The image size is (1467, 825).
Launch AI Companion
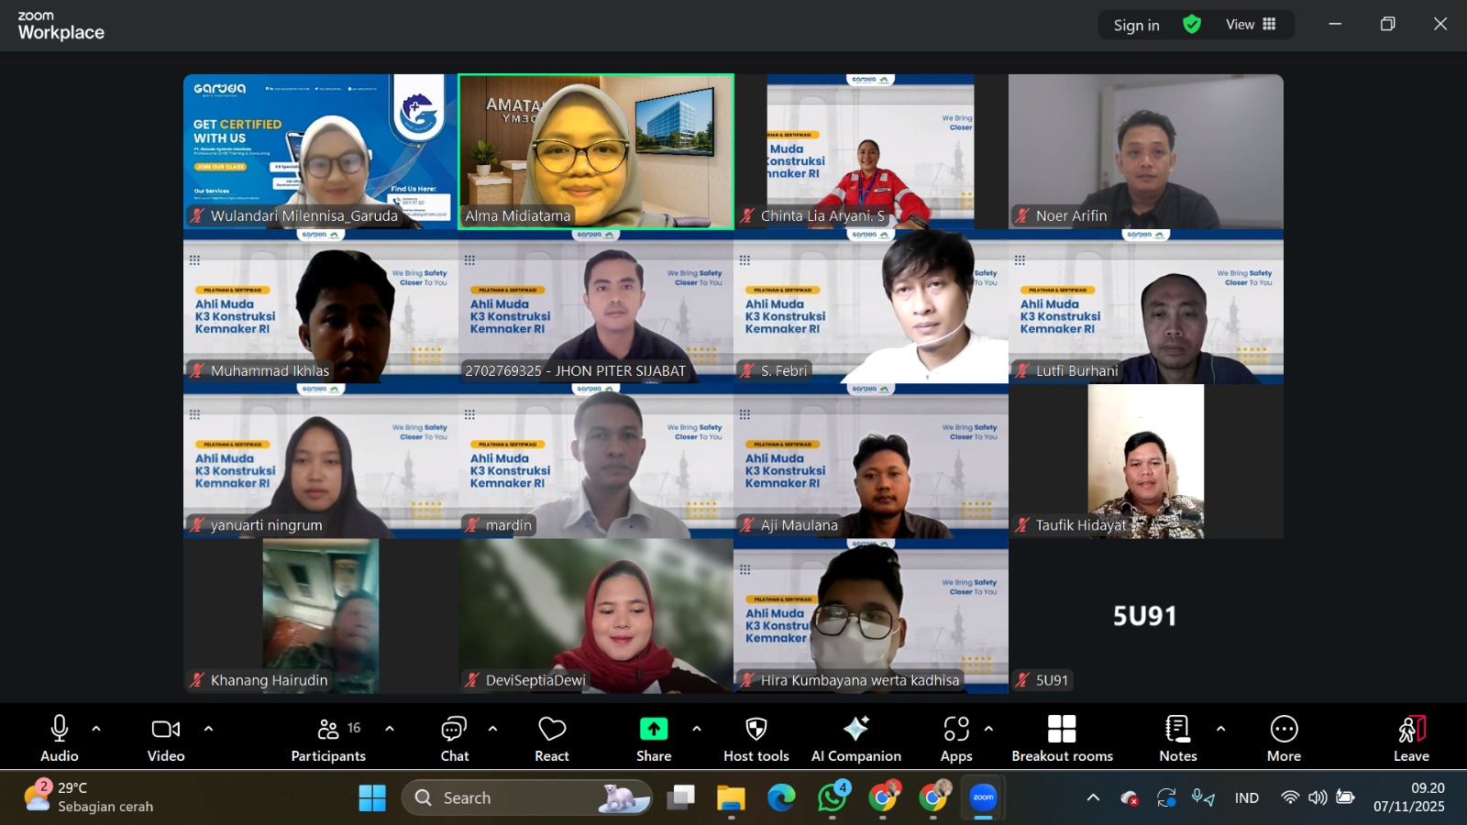(x=855, y=738)
